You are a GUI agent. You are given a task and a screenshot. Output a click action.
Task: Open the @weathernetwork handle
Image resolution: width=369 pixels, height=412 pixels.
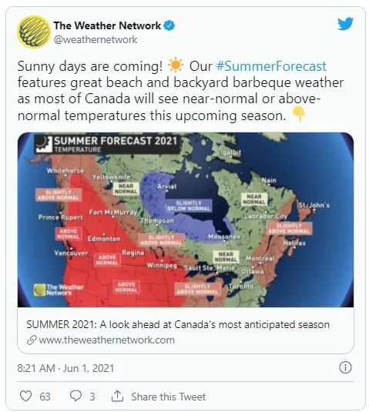96,40
